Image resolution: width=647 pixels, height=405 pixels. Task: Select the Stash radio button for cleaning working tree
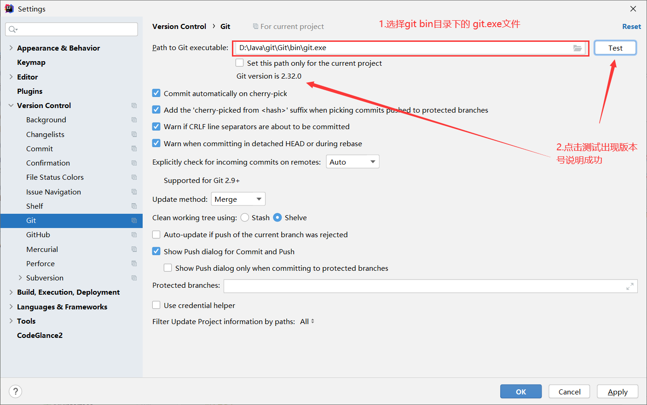(x=245, y=217)
